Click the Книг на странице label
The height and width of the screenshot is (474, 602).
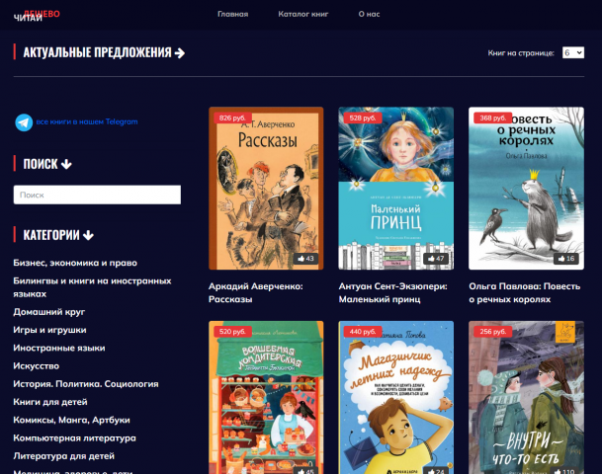click(521, 53)
